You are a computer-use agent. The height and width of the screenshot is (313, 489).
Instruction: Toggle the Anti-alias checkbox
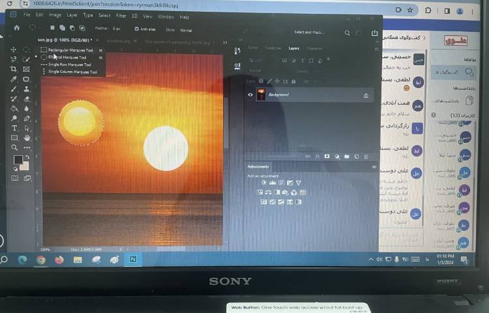coord(137,29)
